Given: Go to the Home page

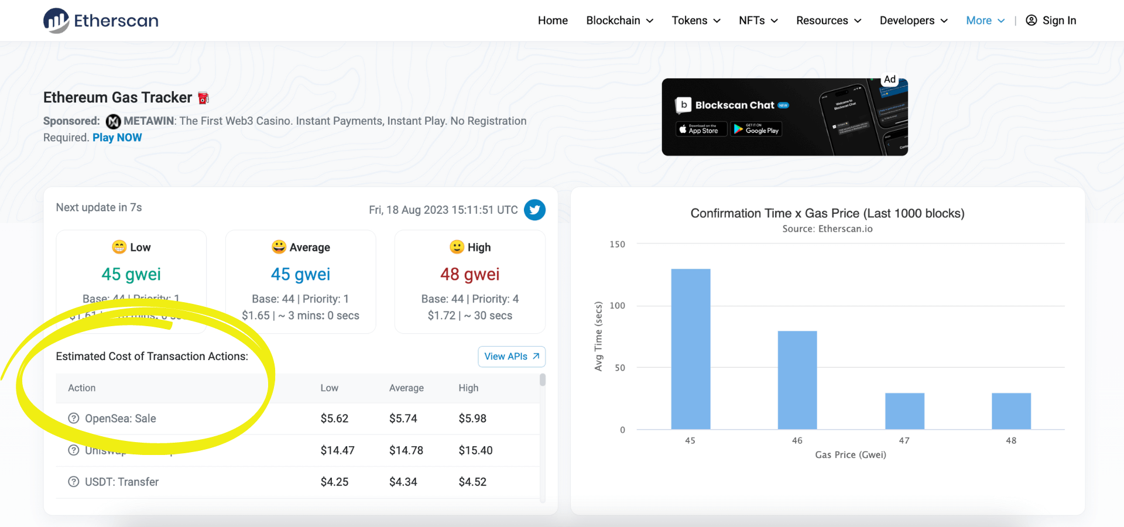Looking at the screenshot, I should [x=553, y=20].
